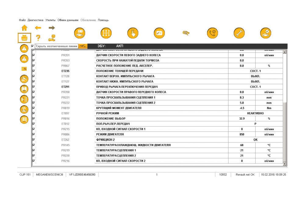Go to the Home screen icon

24,28
